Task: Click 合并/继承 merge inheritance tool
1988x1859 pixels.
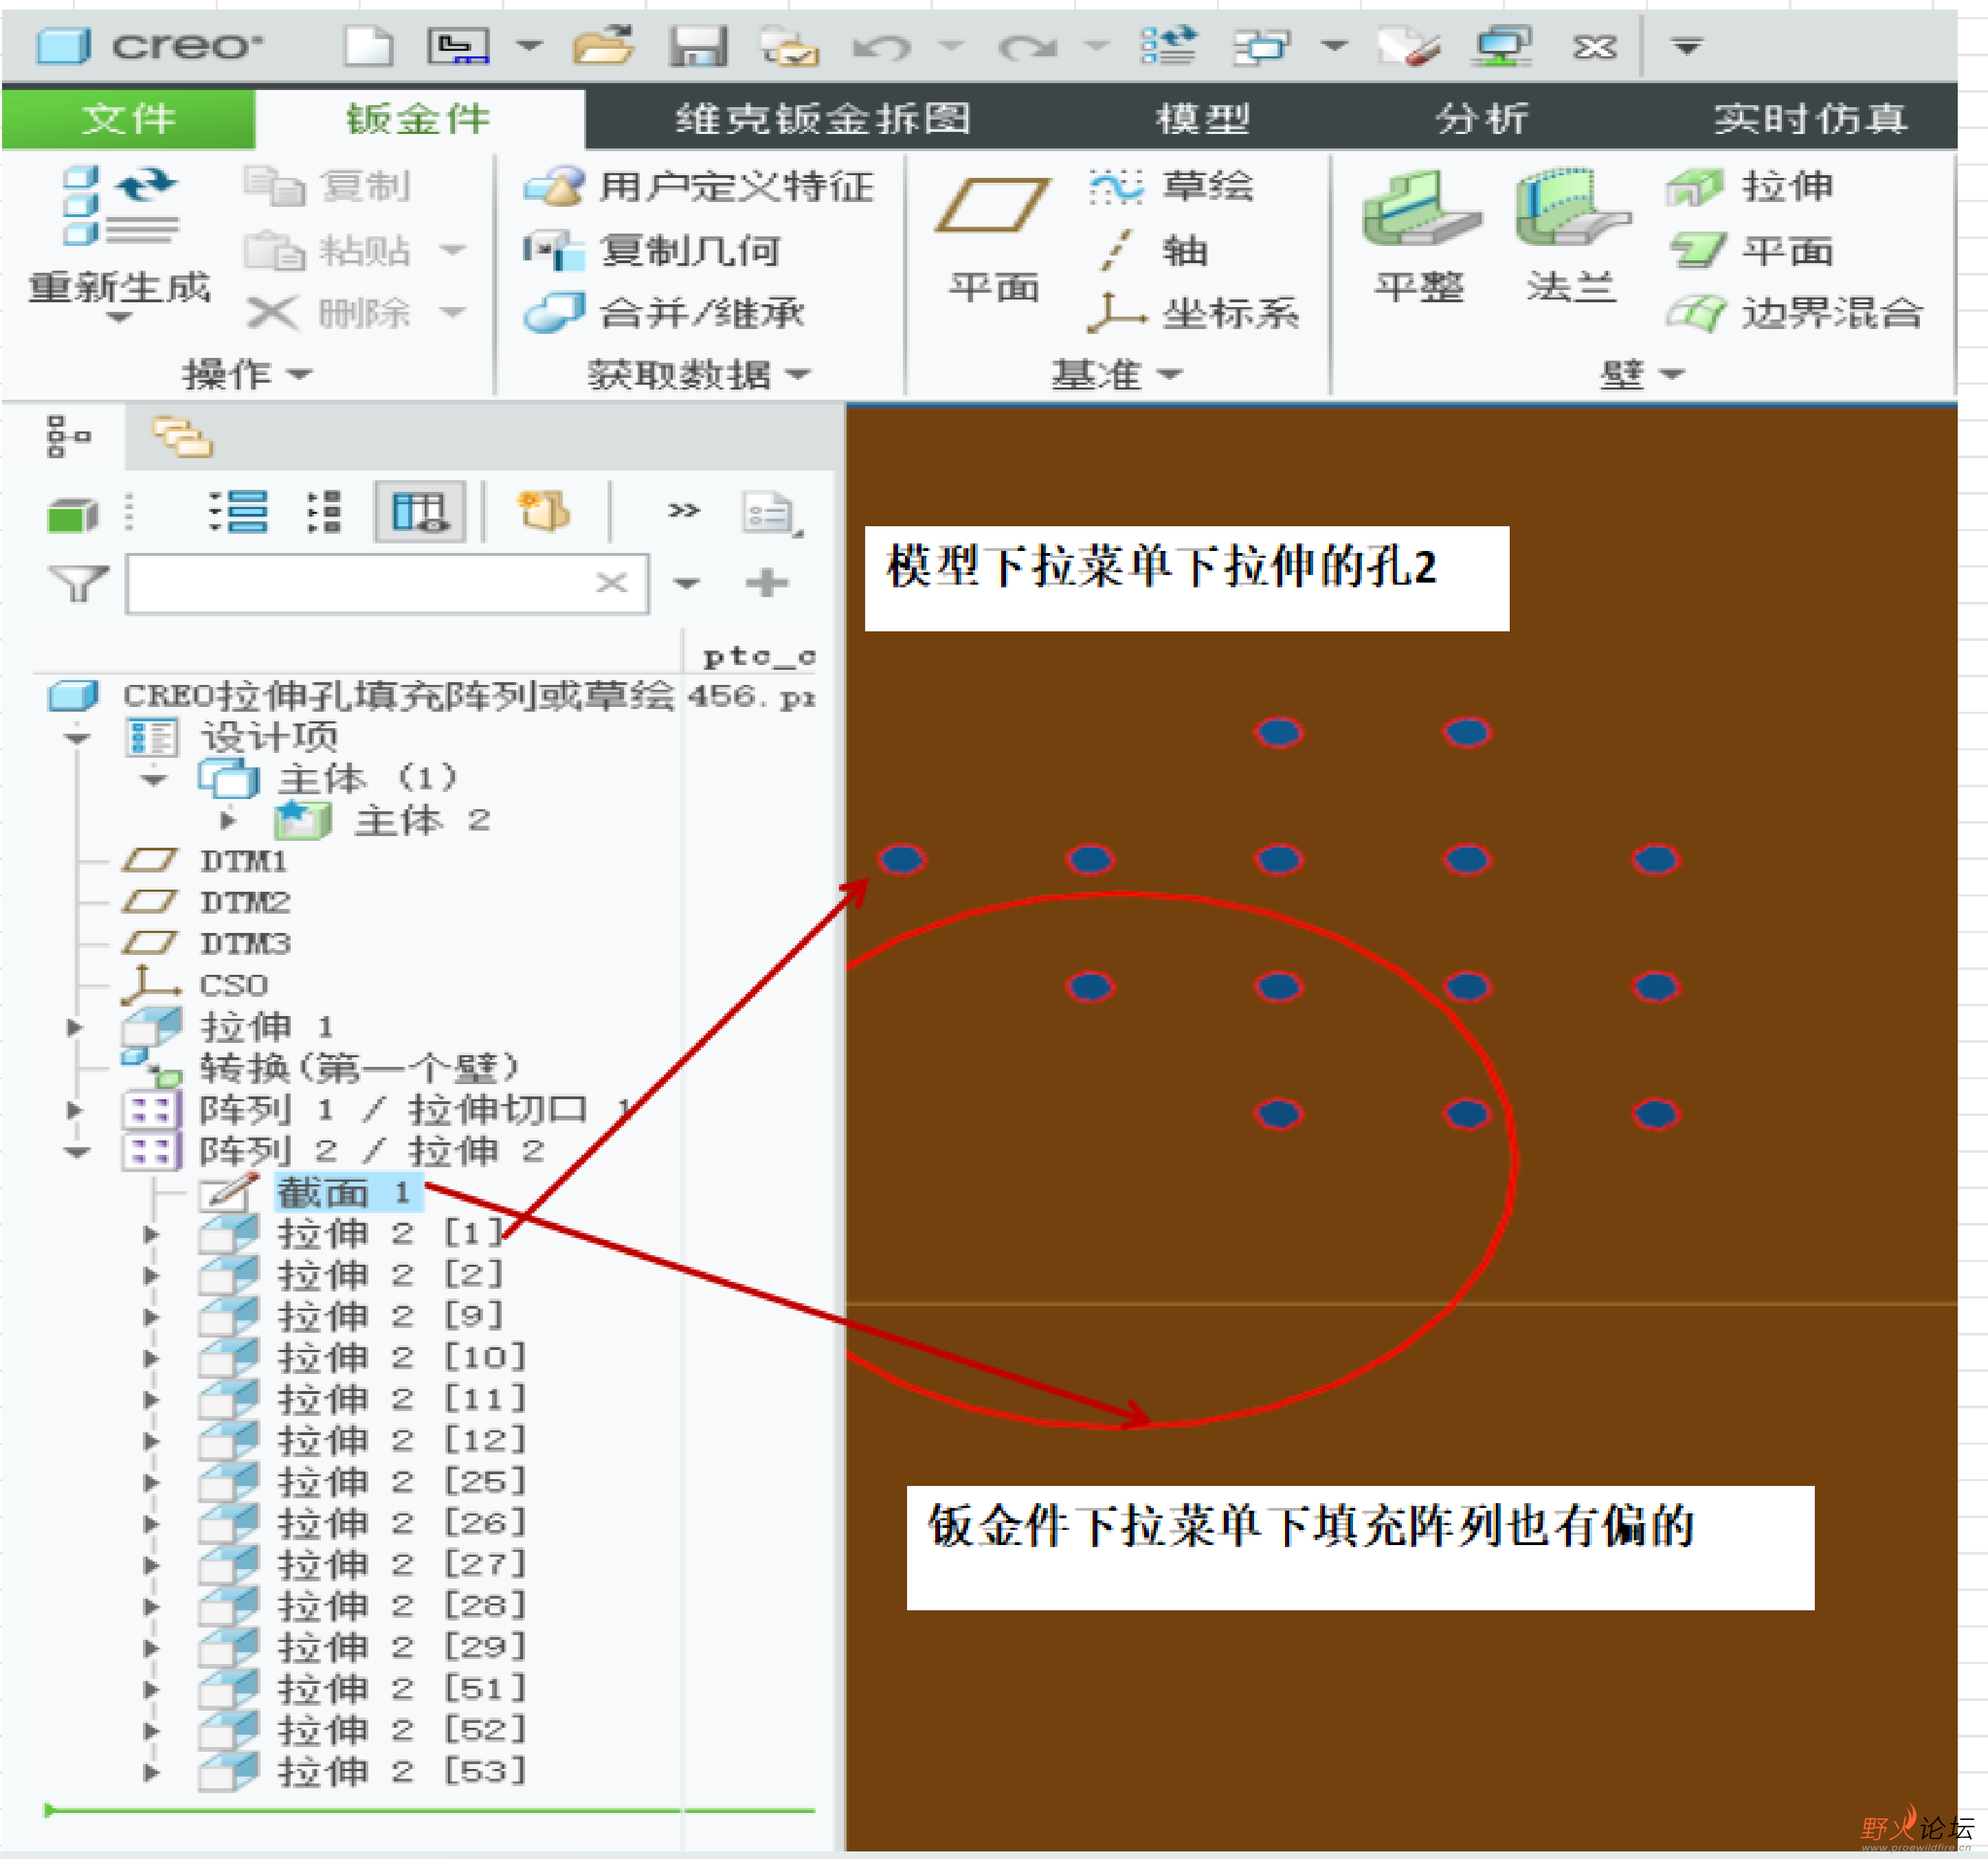Action: click(x=664, y=313)
